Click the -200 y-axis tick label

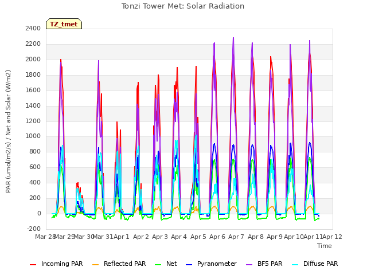(x=34, y=229)
